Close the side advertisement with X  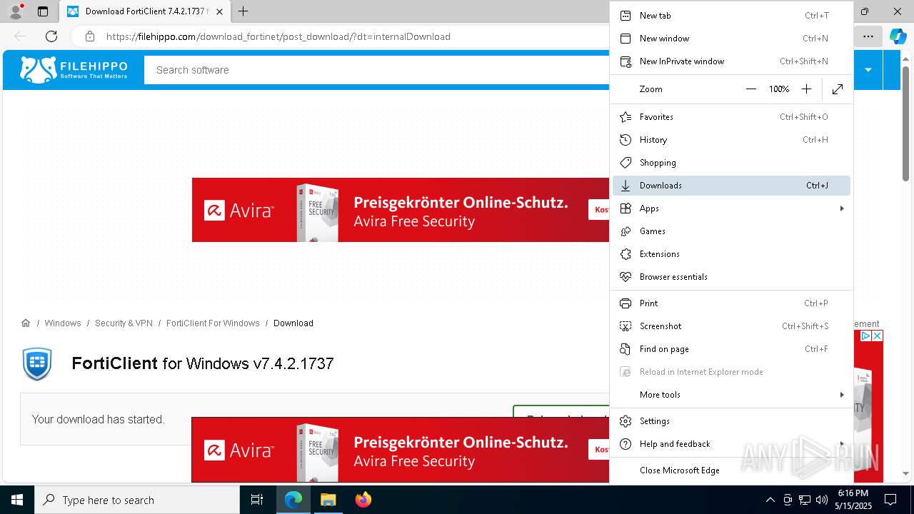coord(878,336)
